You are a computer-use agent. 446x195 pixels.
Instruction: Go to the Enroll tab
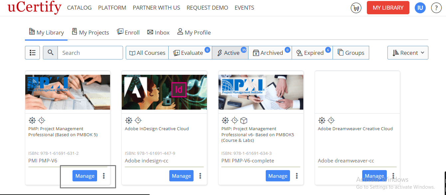[x=128, y=32]
